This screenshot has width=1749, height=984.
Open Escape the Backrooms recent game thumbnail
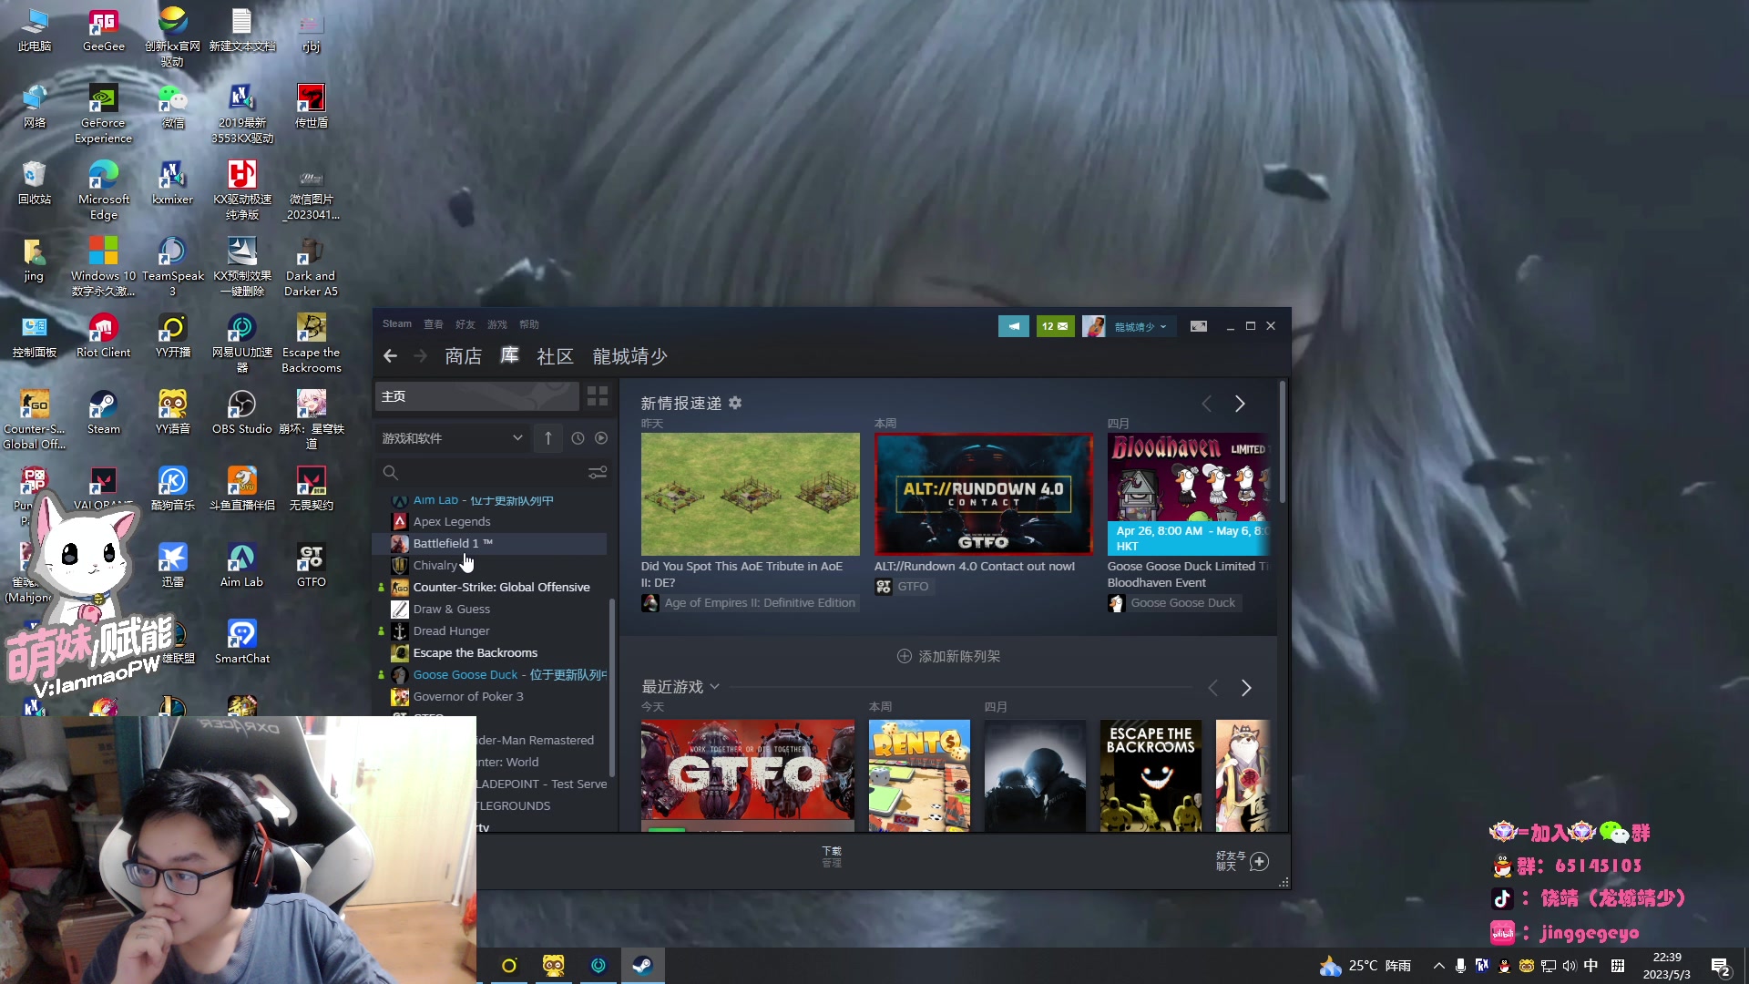coord(1151,775)
